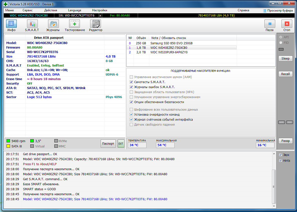Click the yellow SATA III indicator
297x212 pixels.
(x=8, y=146)
